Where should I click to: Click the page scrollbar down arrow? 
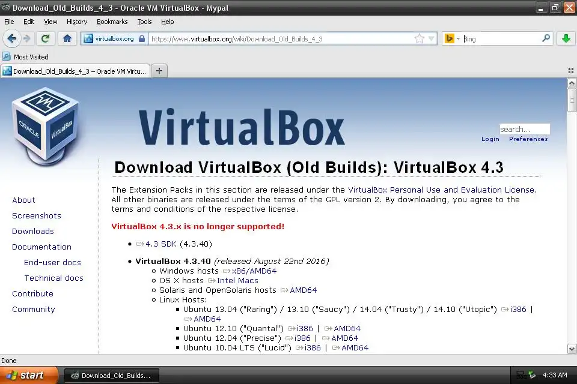pos(572,349)
